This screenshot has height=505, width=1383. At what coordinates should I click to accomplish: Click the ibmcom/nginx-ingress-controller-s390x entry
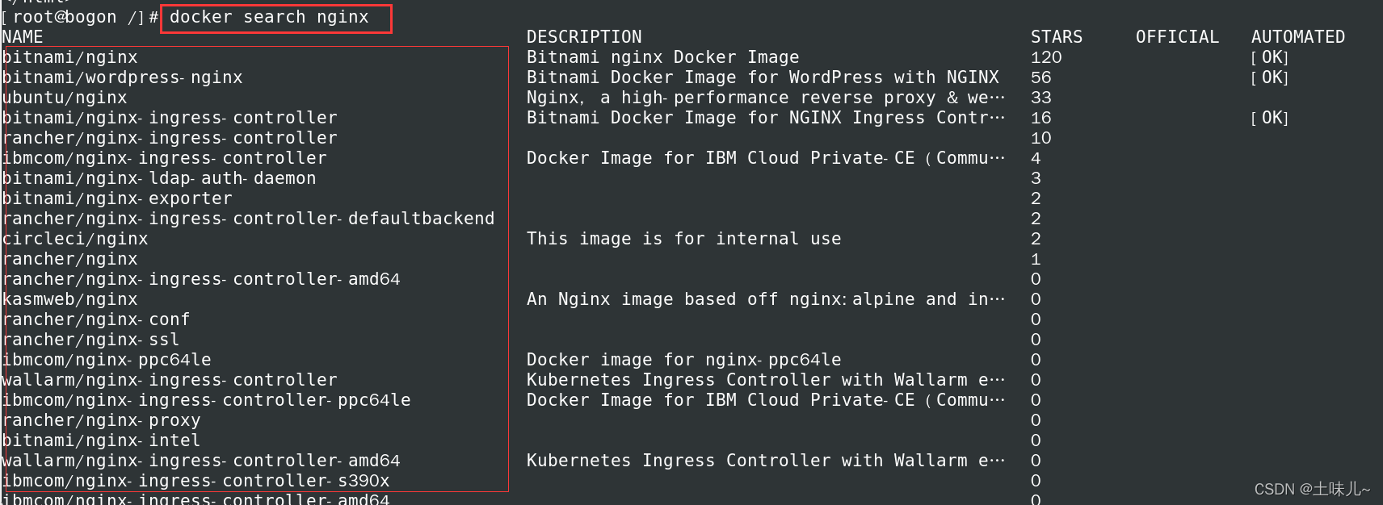(195, 481)
